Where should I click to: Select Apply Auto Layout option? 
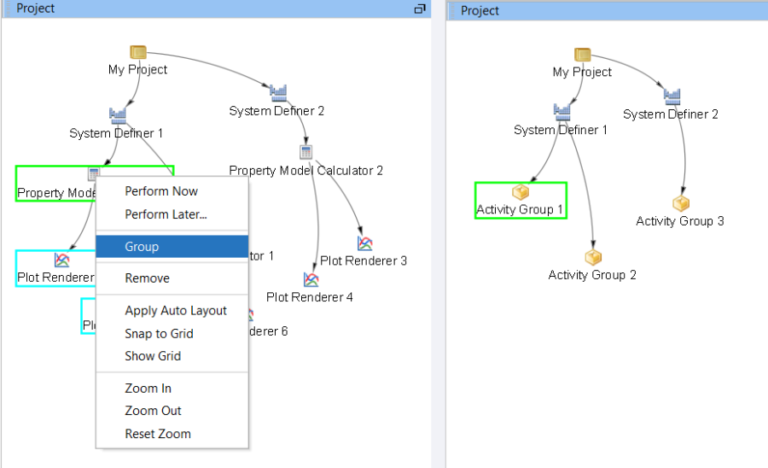point(176,311)
